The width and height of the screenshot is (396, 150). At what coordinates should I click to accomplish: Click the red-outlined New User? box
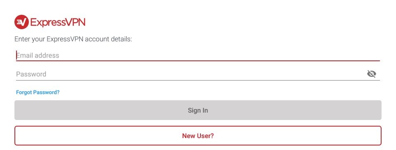coord(198,136)
